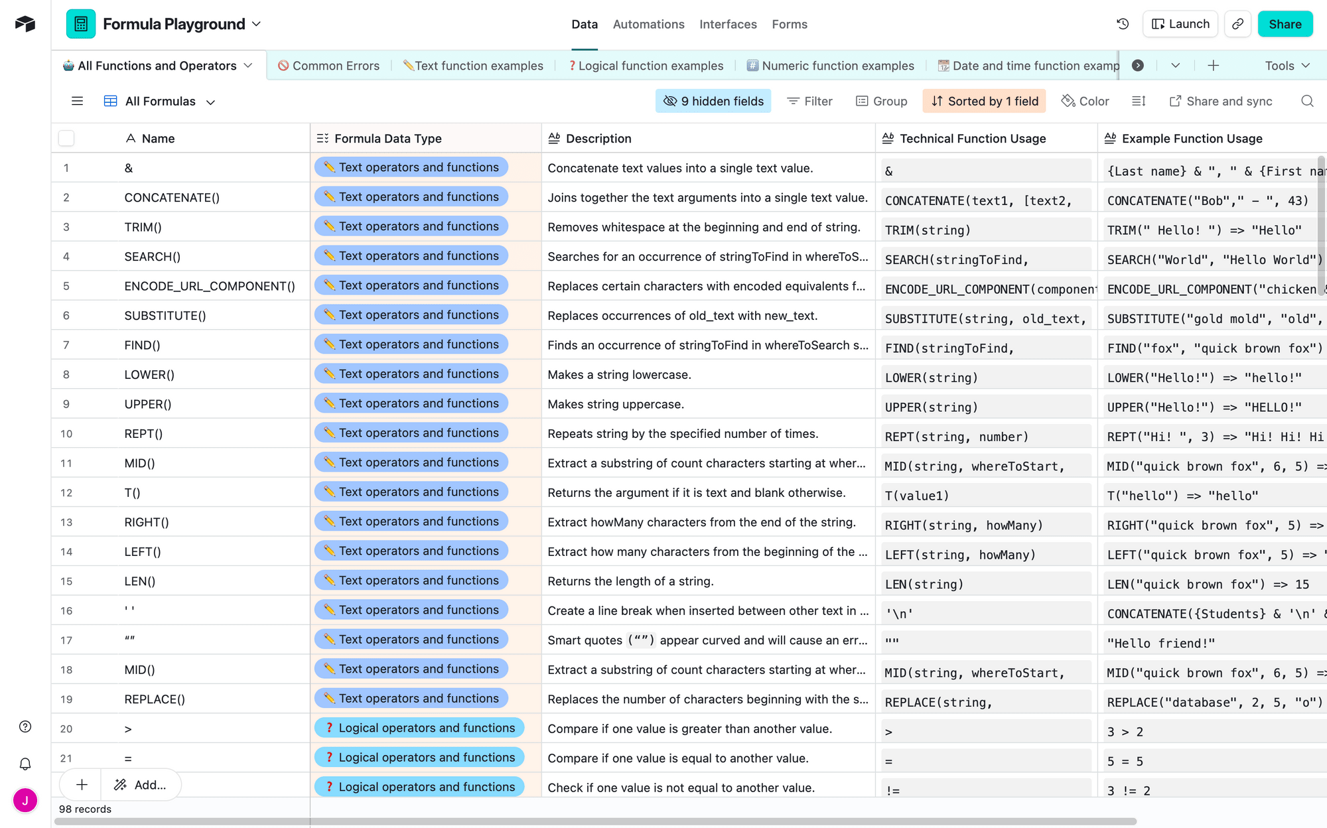The height and width of the screenshot is (828, 1327).
Task: Expand the Formula Playground base dropdown
Action: click(256, 24)
